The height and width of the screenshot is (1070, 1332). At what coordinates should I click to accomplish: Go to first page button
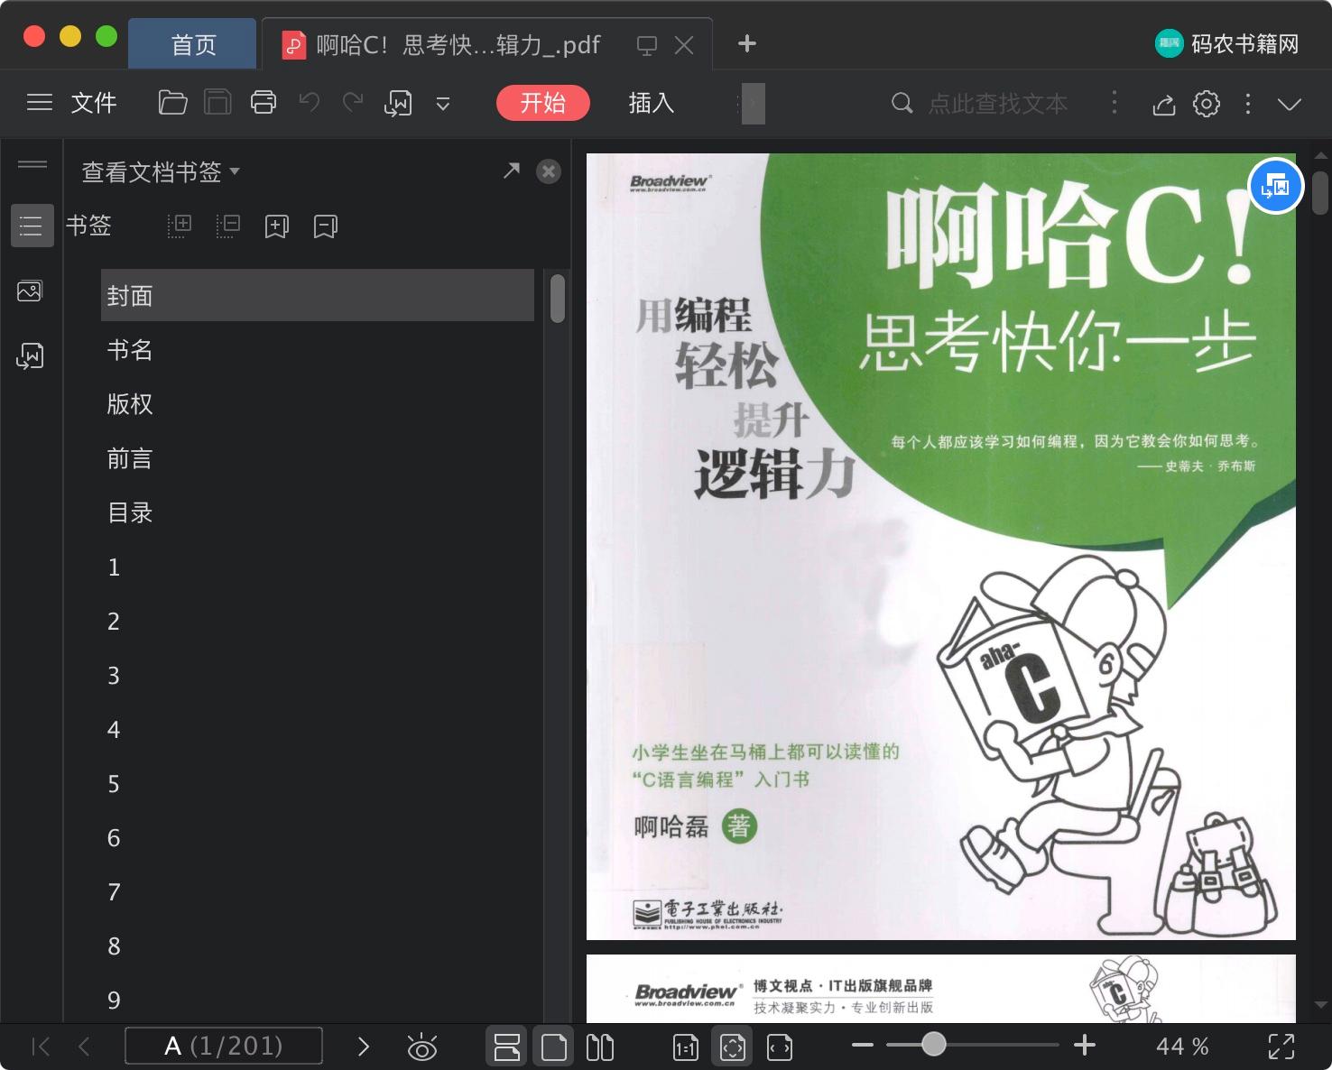click(x=41, y=1047)
